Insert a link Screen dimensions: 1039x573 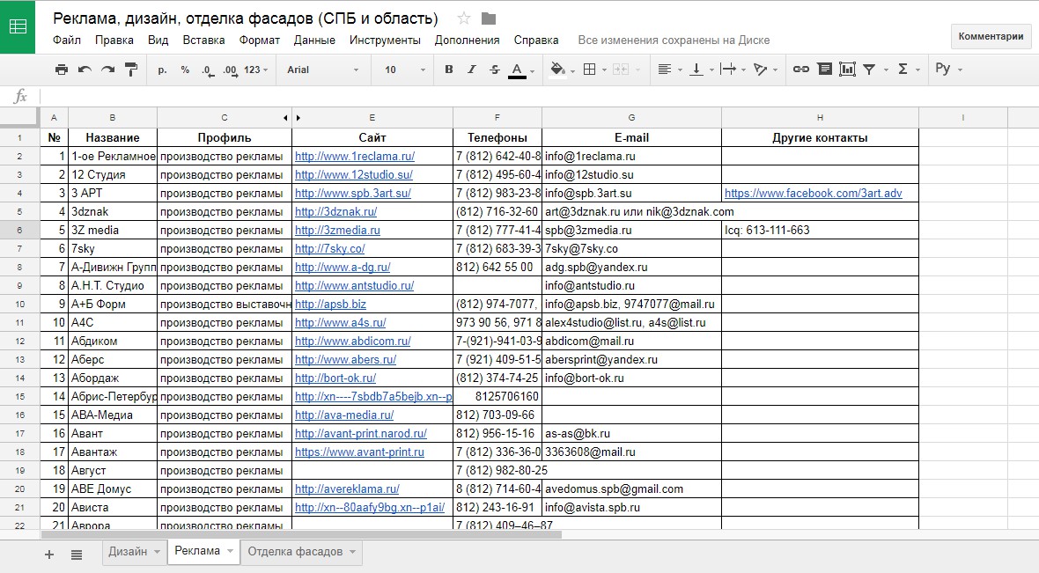[x=801, y=69]
